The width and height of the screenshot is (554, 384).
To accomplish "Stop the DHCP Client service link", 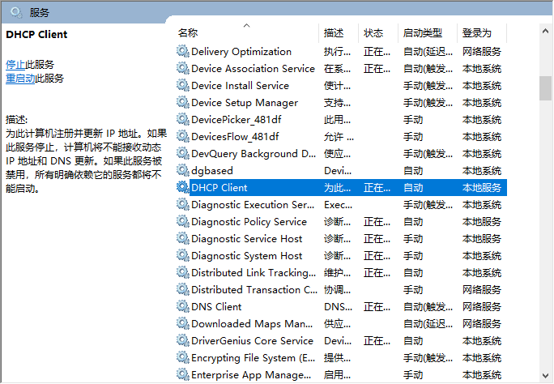I will pyautogui.click(x=15, y=65).
